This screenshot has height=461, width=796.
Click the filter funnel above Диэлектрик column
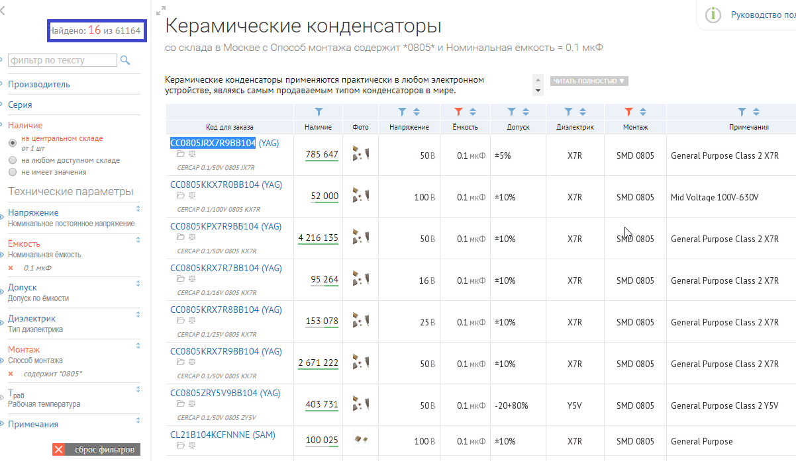pos(568,112)
